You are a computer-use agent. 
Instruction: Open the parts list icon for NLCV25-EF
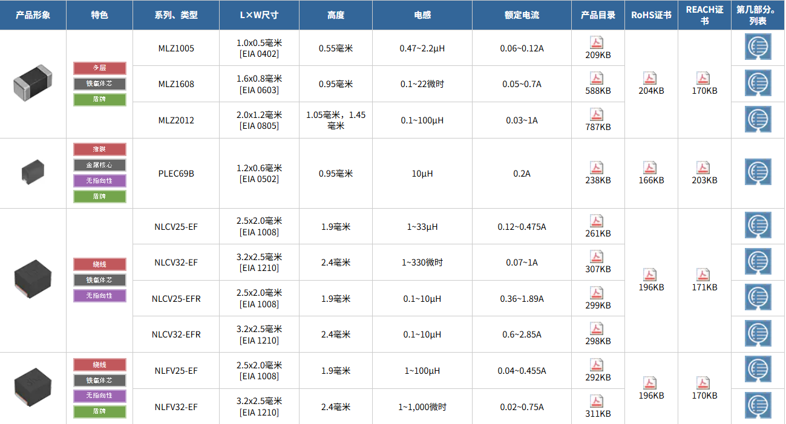point(758,226)
